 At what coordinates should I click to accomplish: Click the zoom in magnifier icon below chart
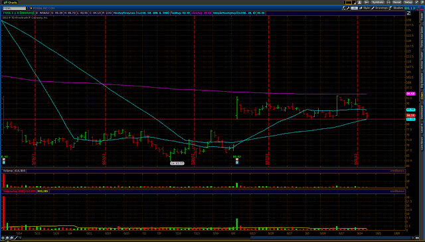point(7,238)
